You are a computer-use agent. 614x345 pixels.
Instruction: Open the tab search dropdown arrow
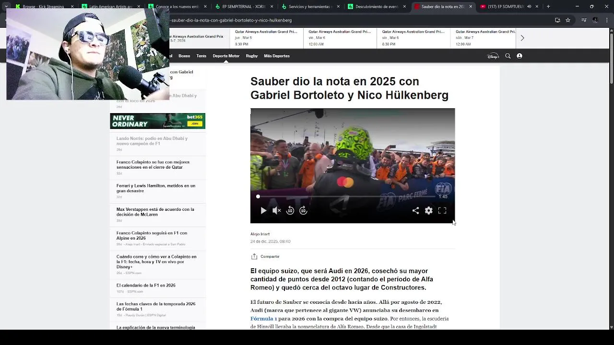6,7
